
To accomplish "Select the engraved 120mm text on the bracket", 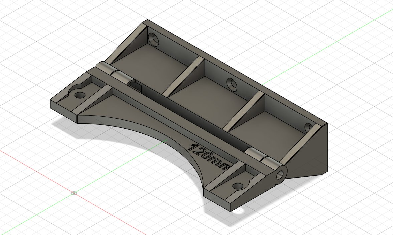I will tap(209, 155).
